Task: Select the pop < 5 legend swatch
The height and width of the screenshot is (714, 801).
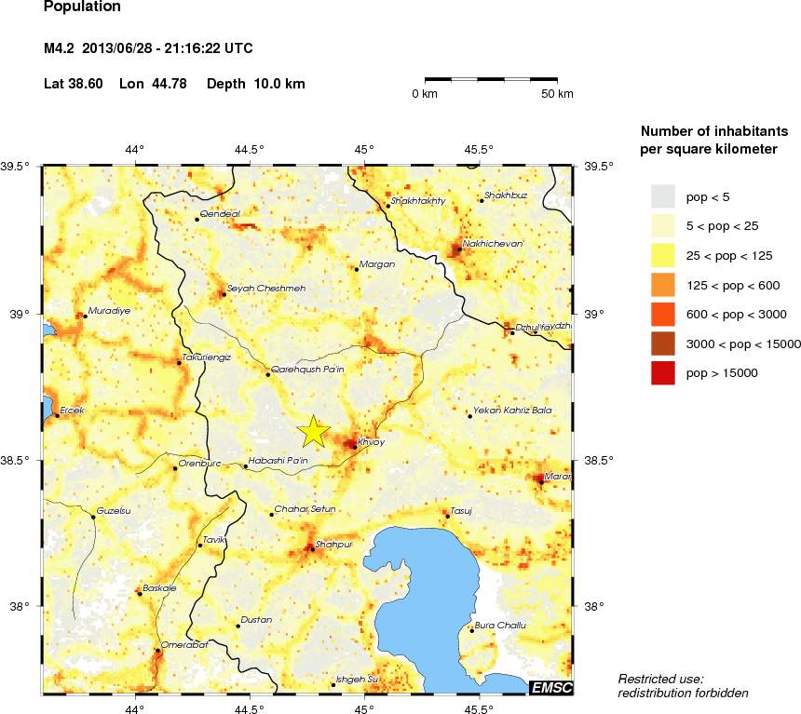Action: (x=661, y=196)
